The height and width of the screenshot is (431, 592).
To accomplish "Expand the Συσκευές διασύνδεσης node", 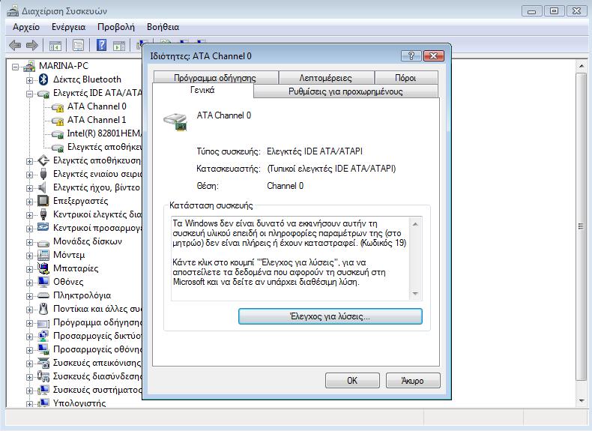I will click(x=29, y=377).
